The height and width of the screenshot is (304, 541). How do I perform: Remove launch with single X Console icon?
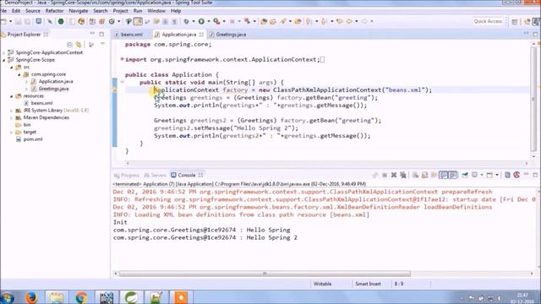coord(394,175)
